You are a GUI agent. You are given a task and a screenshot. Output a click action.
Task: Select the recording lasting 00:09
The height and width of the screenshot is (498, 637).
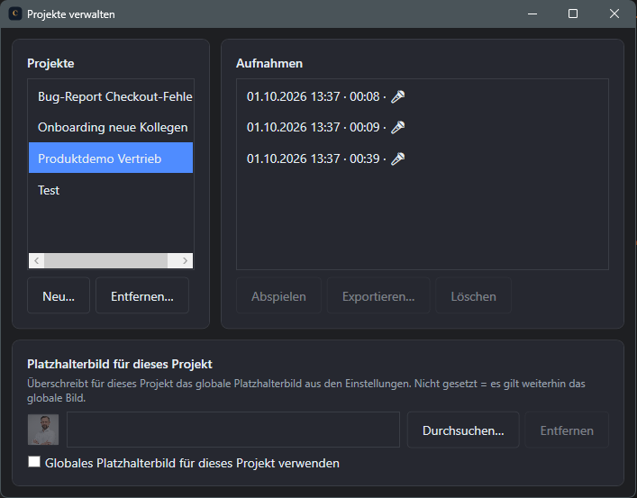pos(422,128)
